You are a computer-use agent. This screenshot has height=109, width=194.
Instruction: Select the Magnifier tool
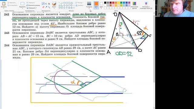coord(49,7)
